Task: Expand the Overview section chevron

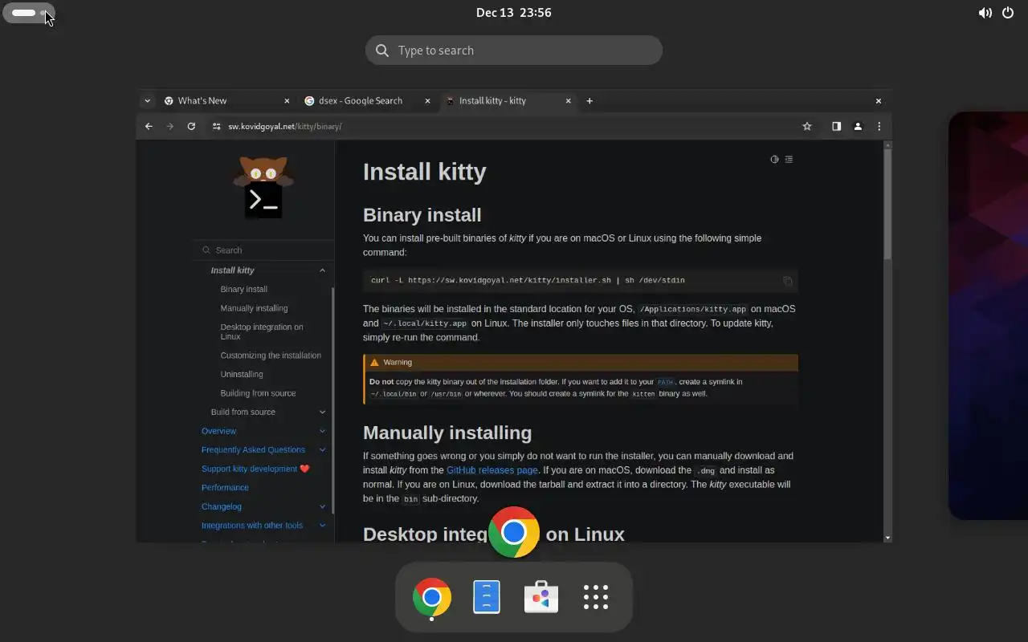Action: coord(322,431)
